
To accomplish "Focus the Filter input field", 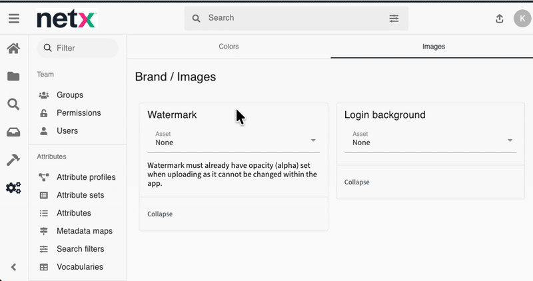I will pyautogui.click(x=77, y=48).
